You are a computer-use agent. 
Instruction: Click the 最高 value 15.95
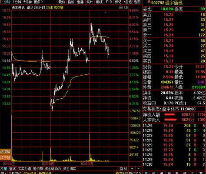pos(200,72)
